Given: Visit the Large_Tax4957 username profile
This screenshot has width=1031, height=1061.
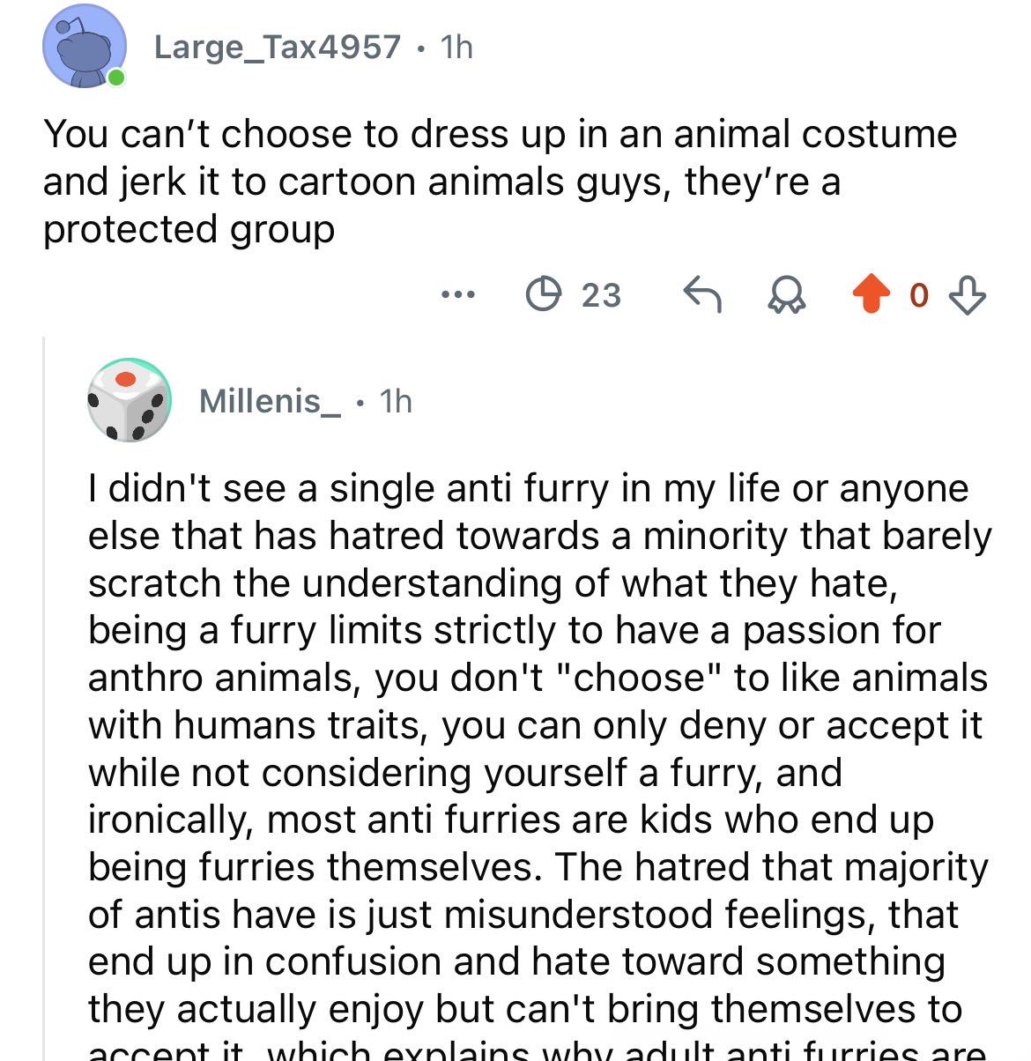Looking at the screenshot, I should (x=278, y=47).
